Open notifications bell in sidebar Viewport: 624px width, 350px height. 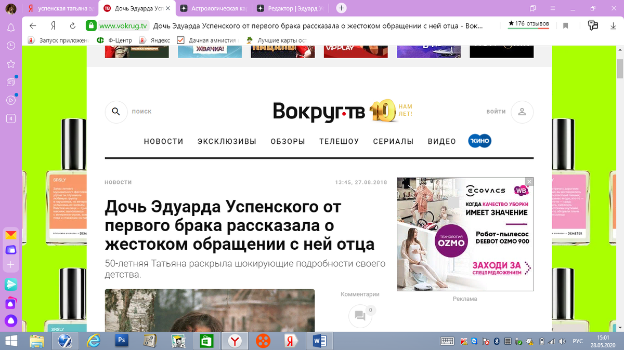pos(10,28)
